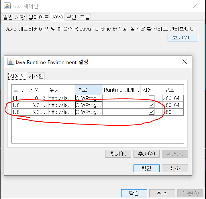This screenshot has width=206, height=199.
Task: Close the Java 제어판 window
Action: pyautogui.click(x=195, y=6)
